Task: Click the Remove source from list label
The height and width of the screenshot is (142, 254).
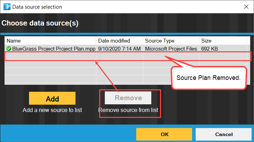Action: (x=128, y=110)
